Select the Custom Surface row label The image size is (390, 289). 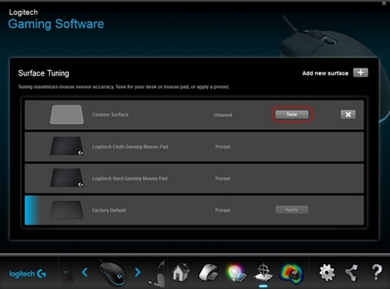(x=110, y=115)
